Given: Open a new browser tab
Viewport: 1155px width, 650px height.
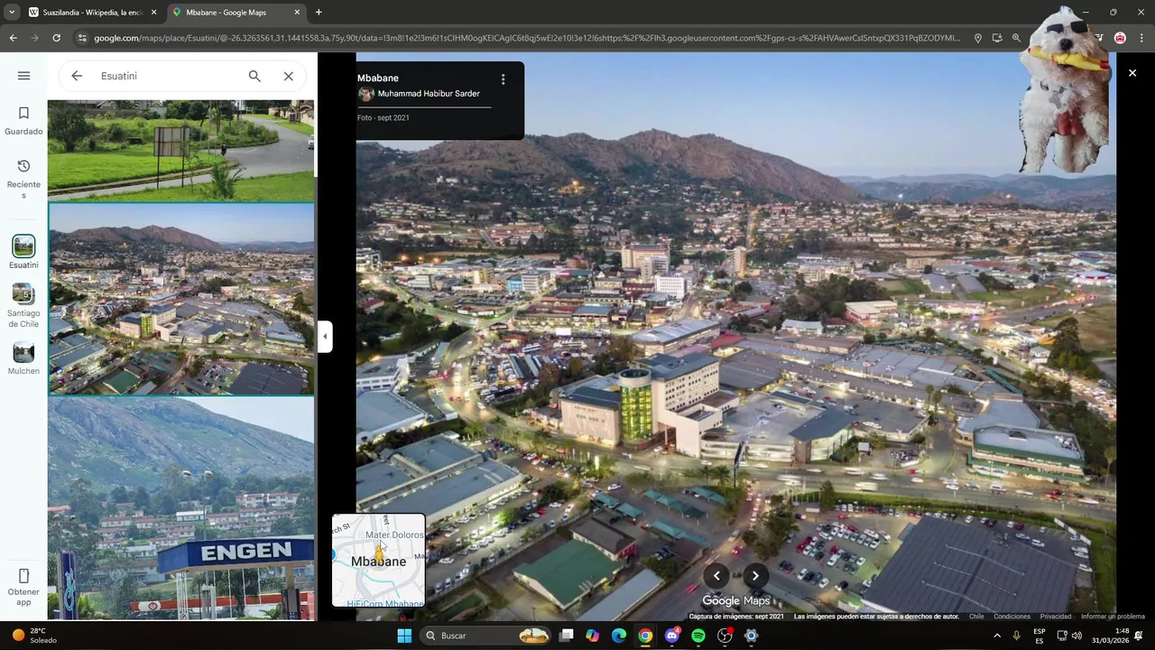Looking at the screenshot, I should 319,13.
